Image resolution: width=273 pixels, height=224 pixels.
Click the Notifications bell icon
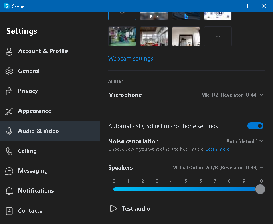coord(9,191)
